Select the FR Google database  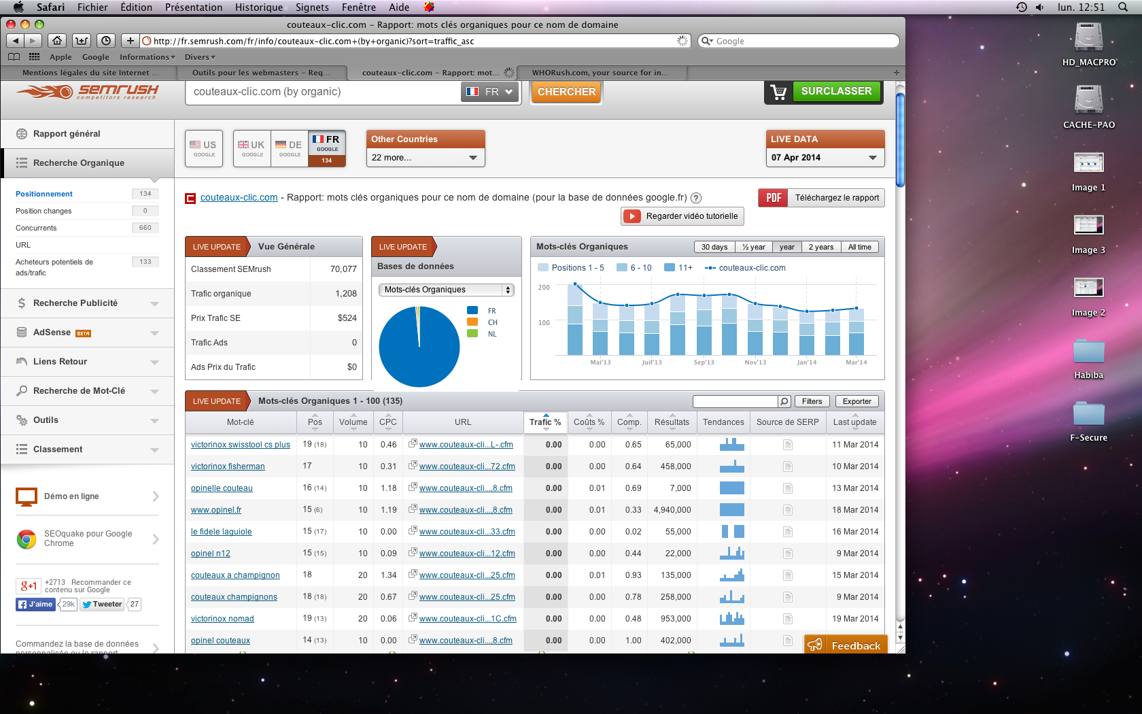[327, 148]
